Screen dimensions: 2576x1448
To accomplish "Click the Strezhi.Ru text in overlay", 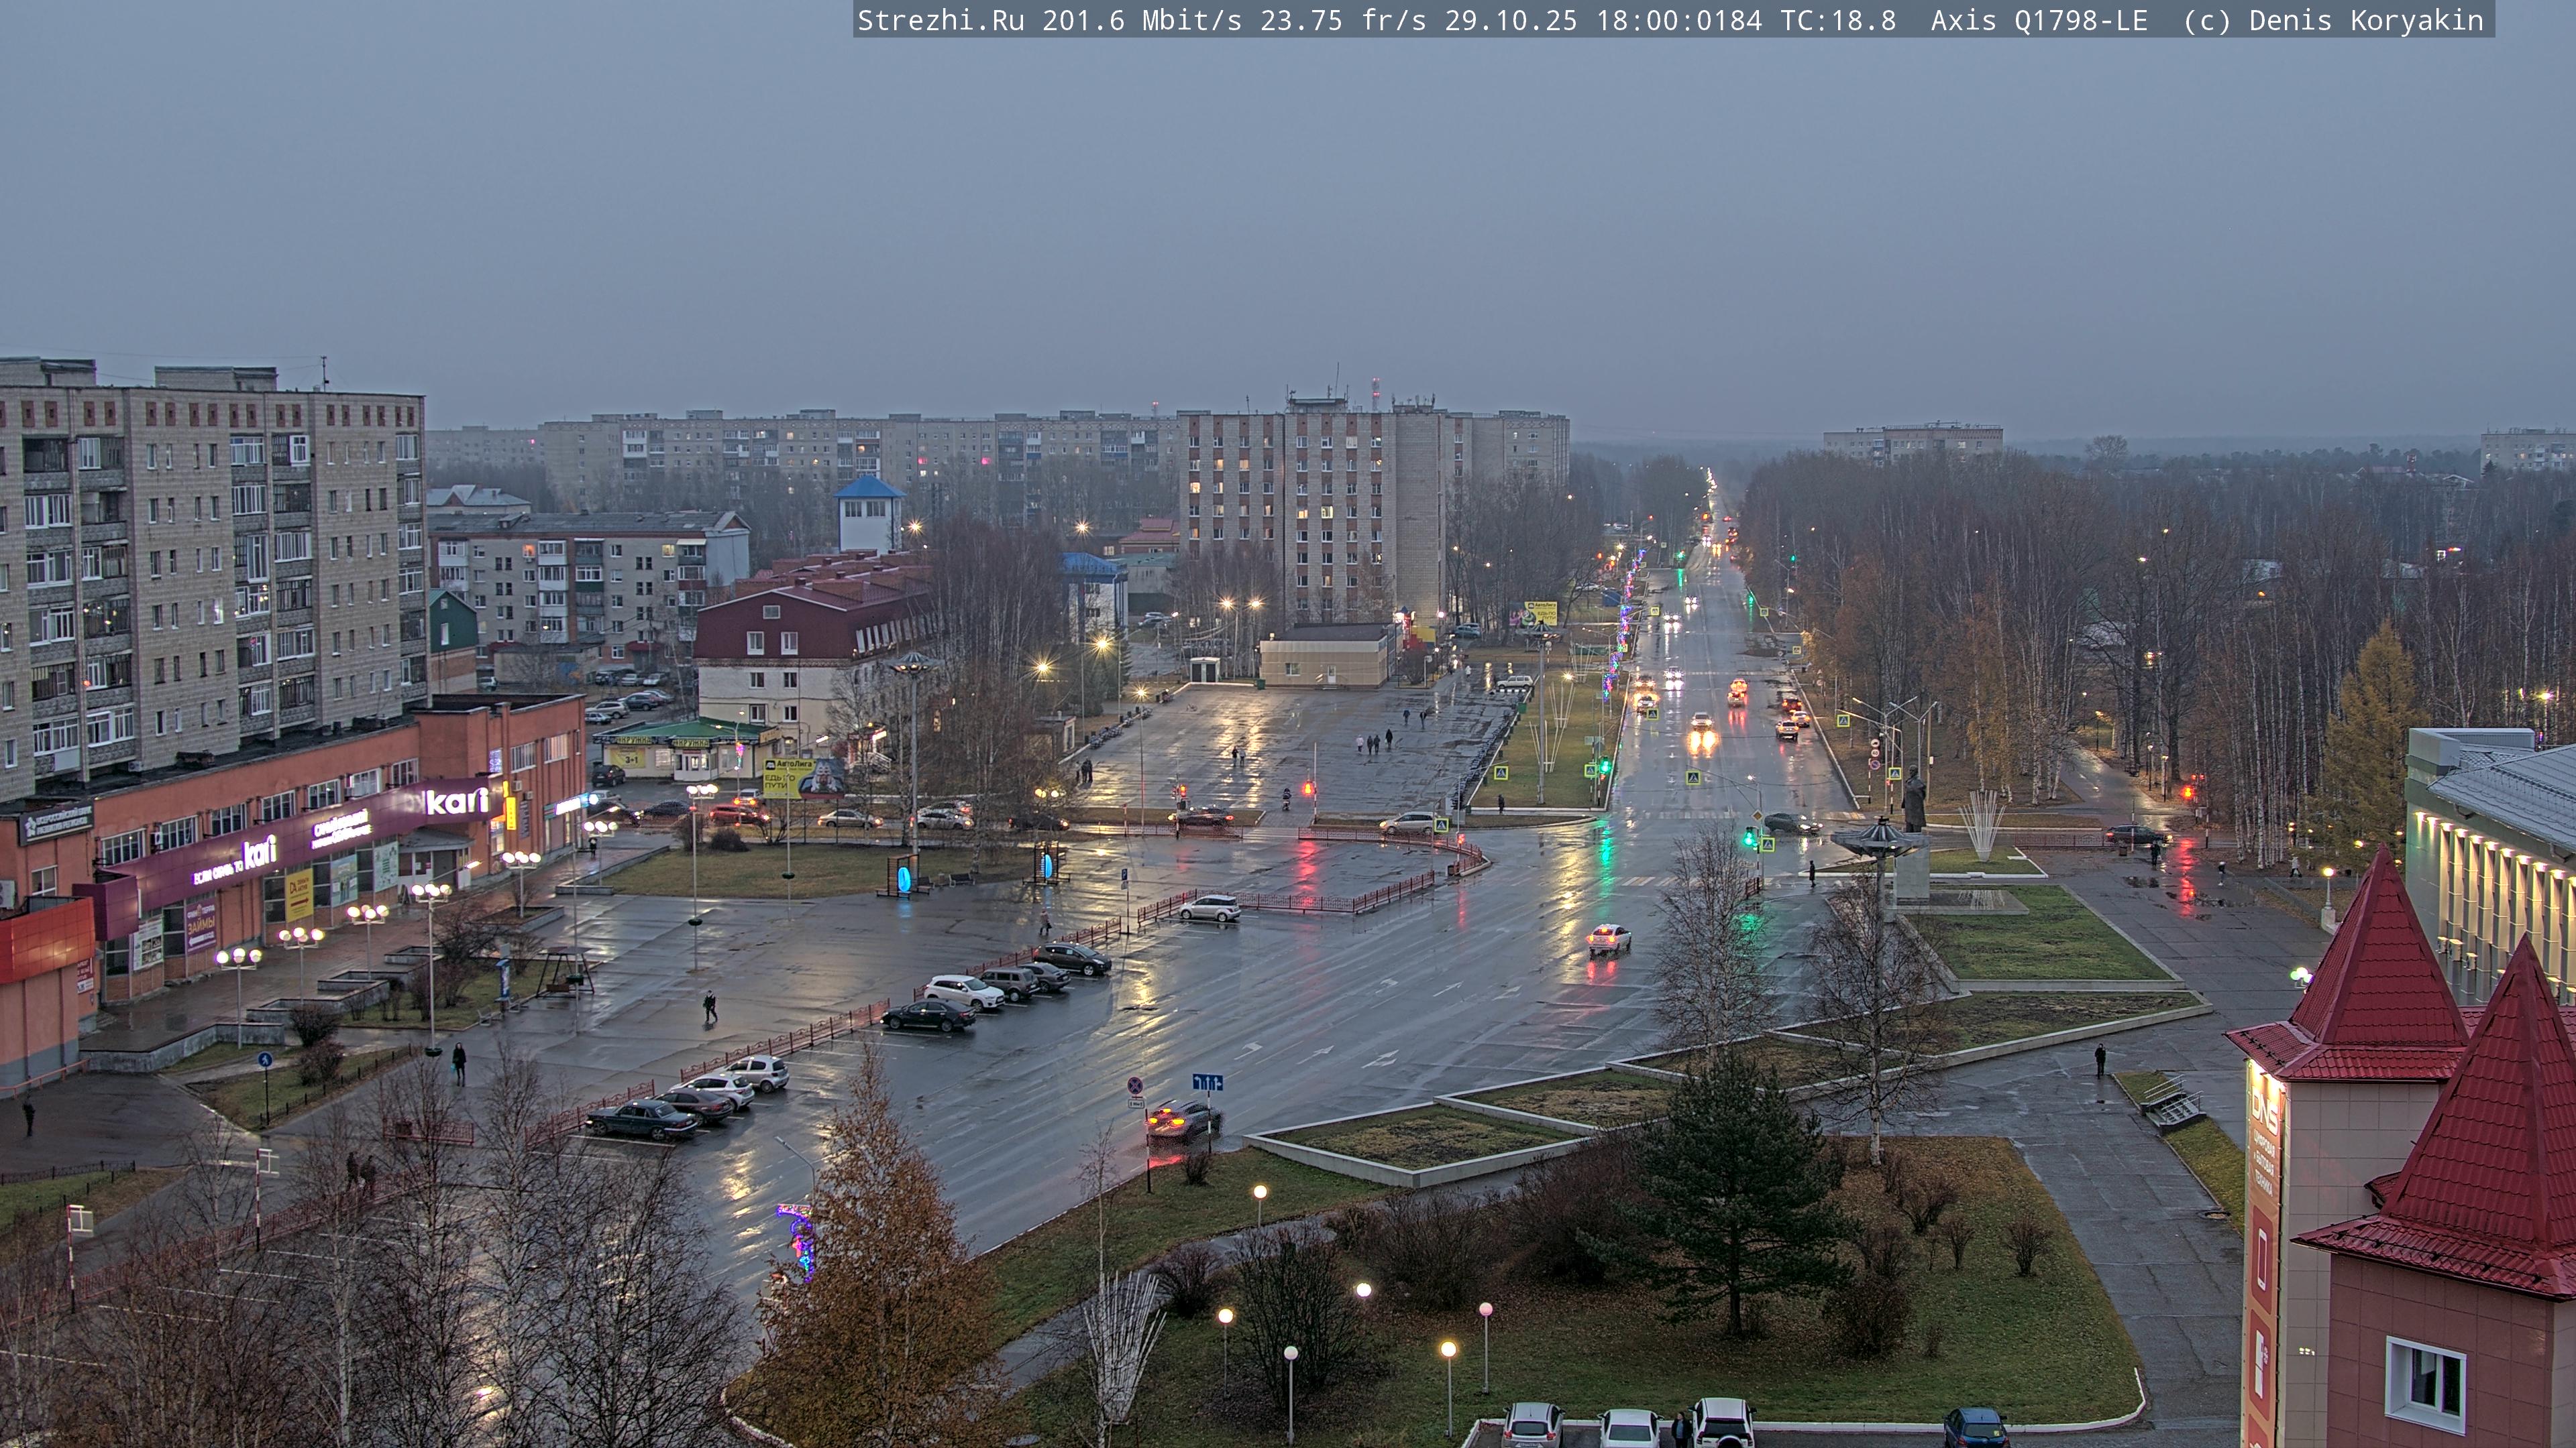I will click(940, 20).
